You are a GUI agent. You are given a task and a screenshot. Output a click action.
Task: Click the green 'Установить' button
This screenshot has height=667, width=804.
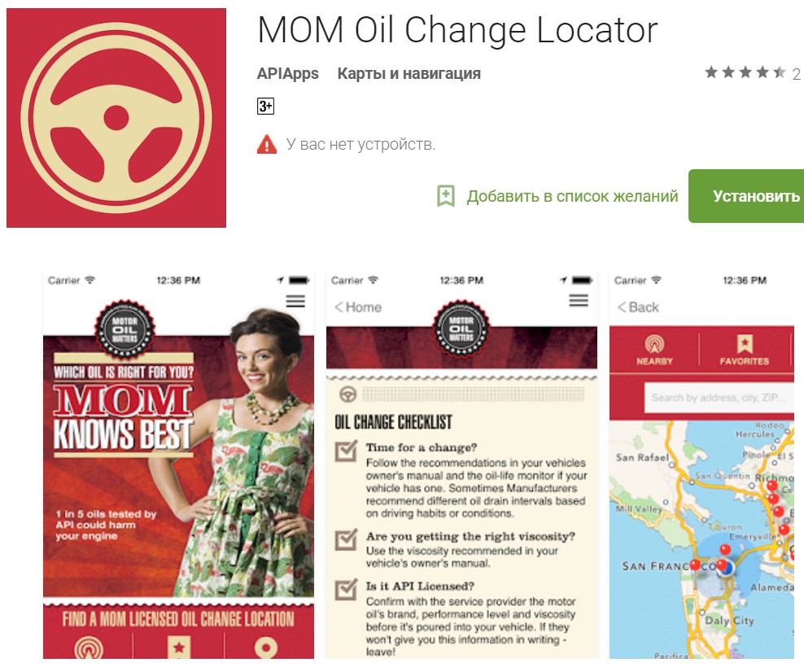pyautogui.click(x=746, y=196)
